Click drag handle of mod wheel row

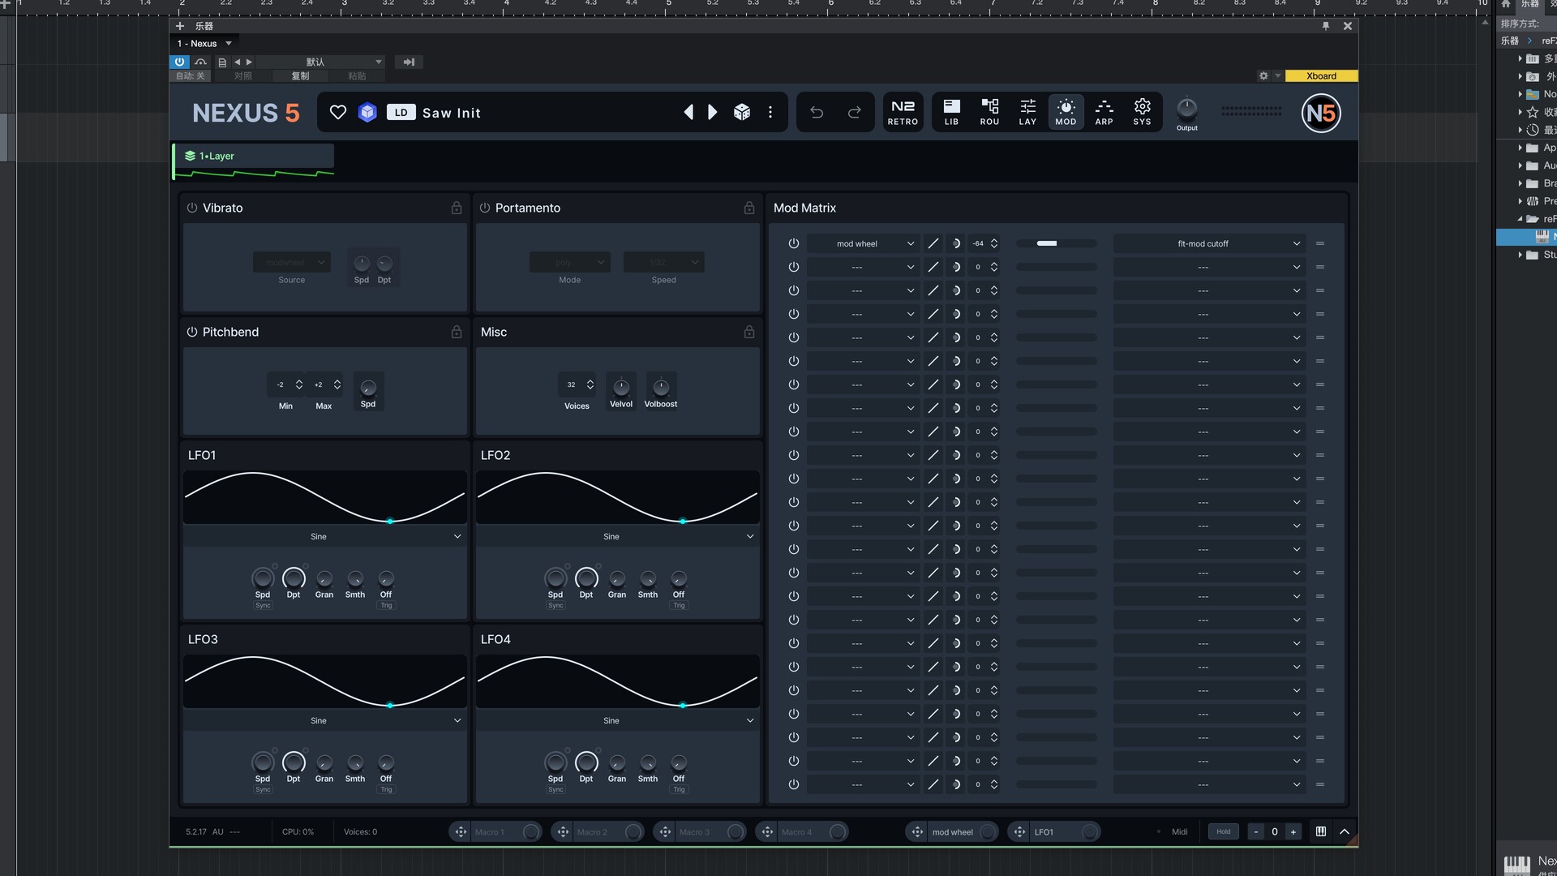point(1320,243)
